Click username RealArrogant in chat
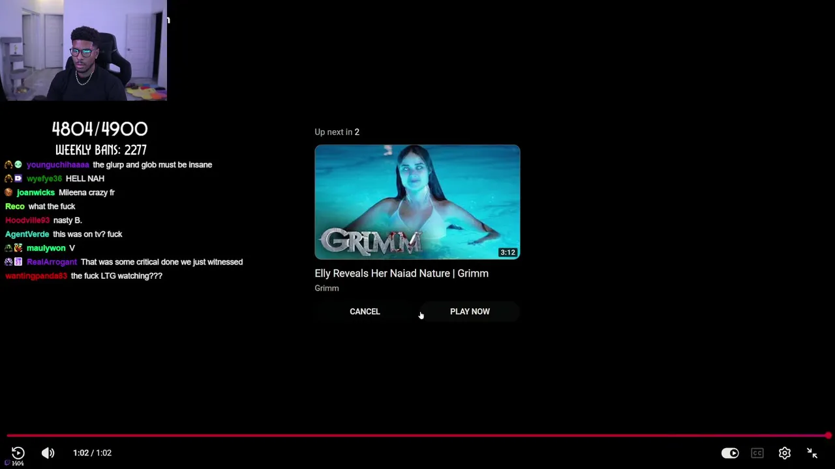The image size is (835, 469). coord(52,262)
